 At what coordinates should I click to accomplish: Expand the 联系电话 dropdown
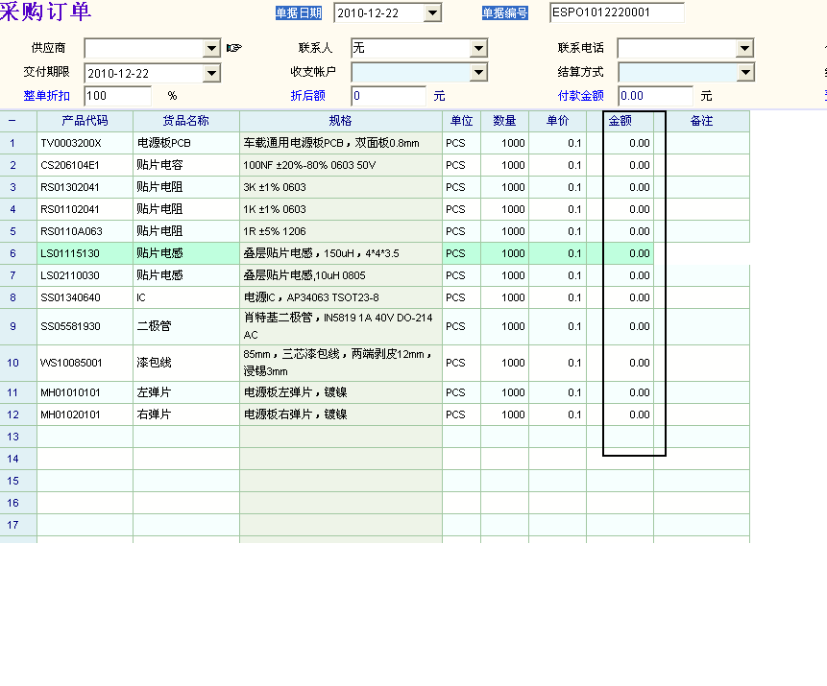[744, 48]
